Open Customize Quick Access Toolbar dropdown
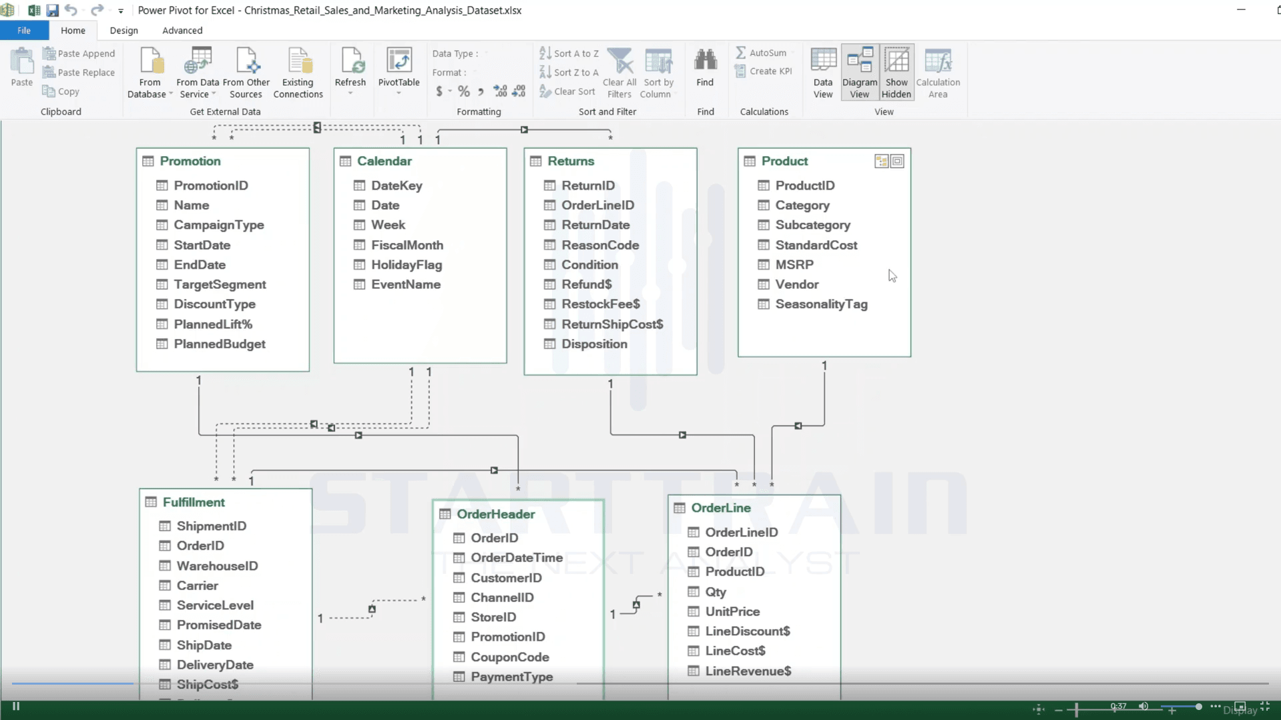Image resolution: width=1281 pixels, height=720 pixels. [x=121, y=11]
